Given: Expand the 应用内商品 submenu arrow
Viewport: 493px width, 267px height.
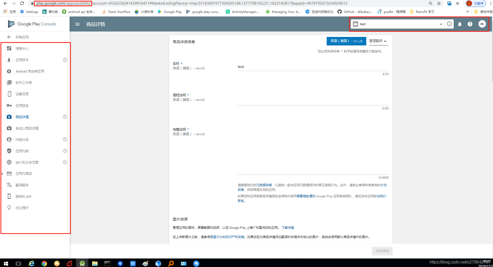Looking at the screenshot, I should click(x=2, y=174).
